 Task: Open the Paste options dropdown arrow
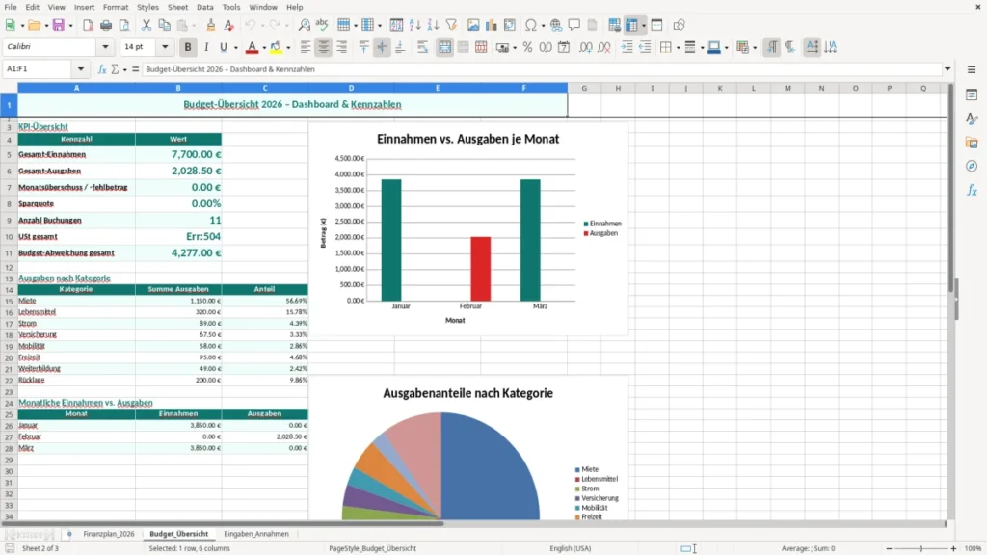193,25
